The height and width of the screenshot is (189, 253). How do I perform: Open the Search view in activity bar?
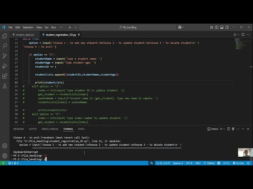pyautogui.click(x=5, y=46)
